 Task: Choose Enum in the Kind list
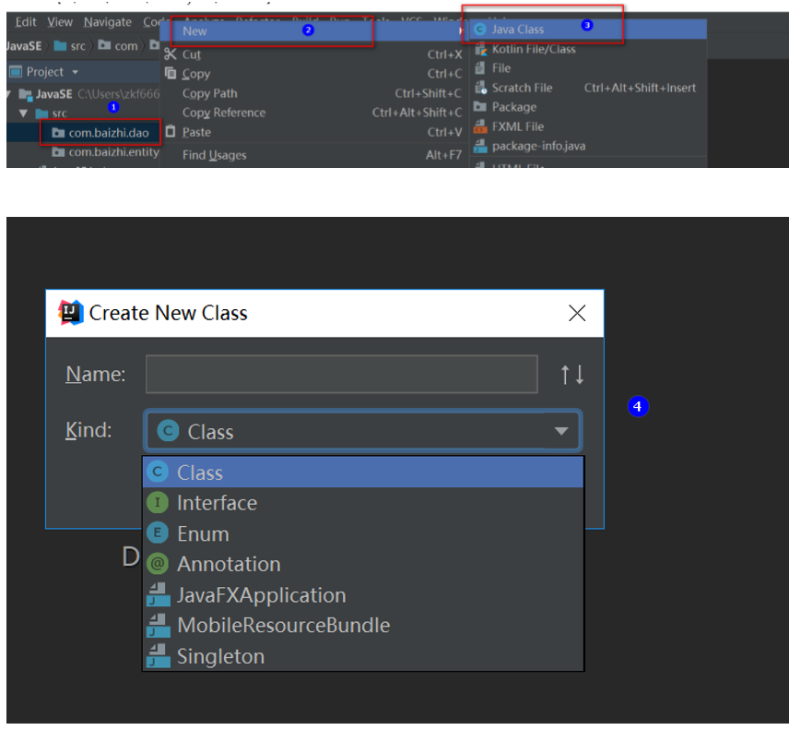click(363, 533)
